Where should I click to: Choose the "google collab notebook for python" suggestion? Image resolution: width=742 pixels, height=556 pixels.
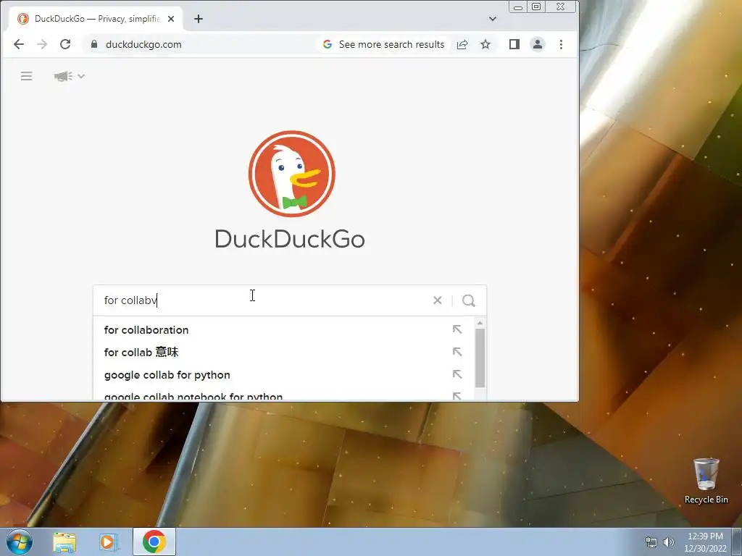point(284,394)
